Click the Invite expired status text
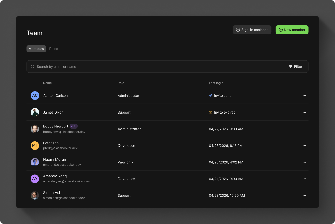Viewport: 335px width, 224px height. point(225,112)
